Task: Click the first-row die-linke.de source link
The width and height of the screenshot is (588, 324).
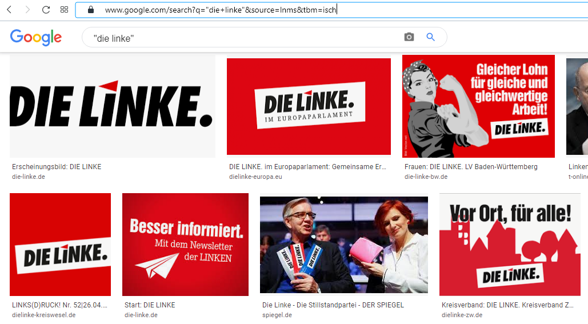Action: tap(29, 177)
